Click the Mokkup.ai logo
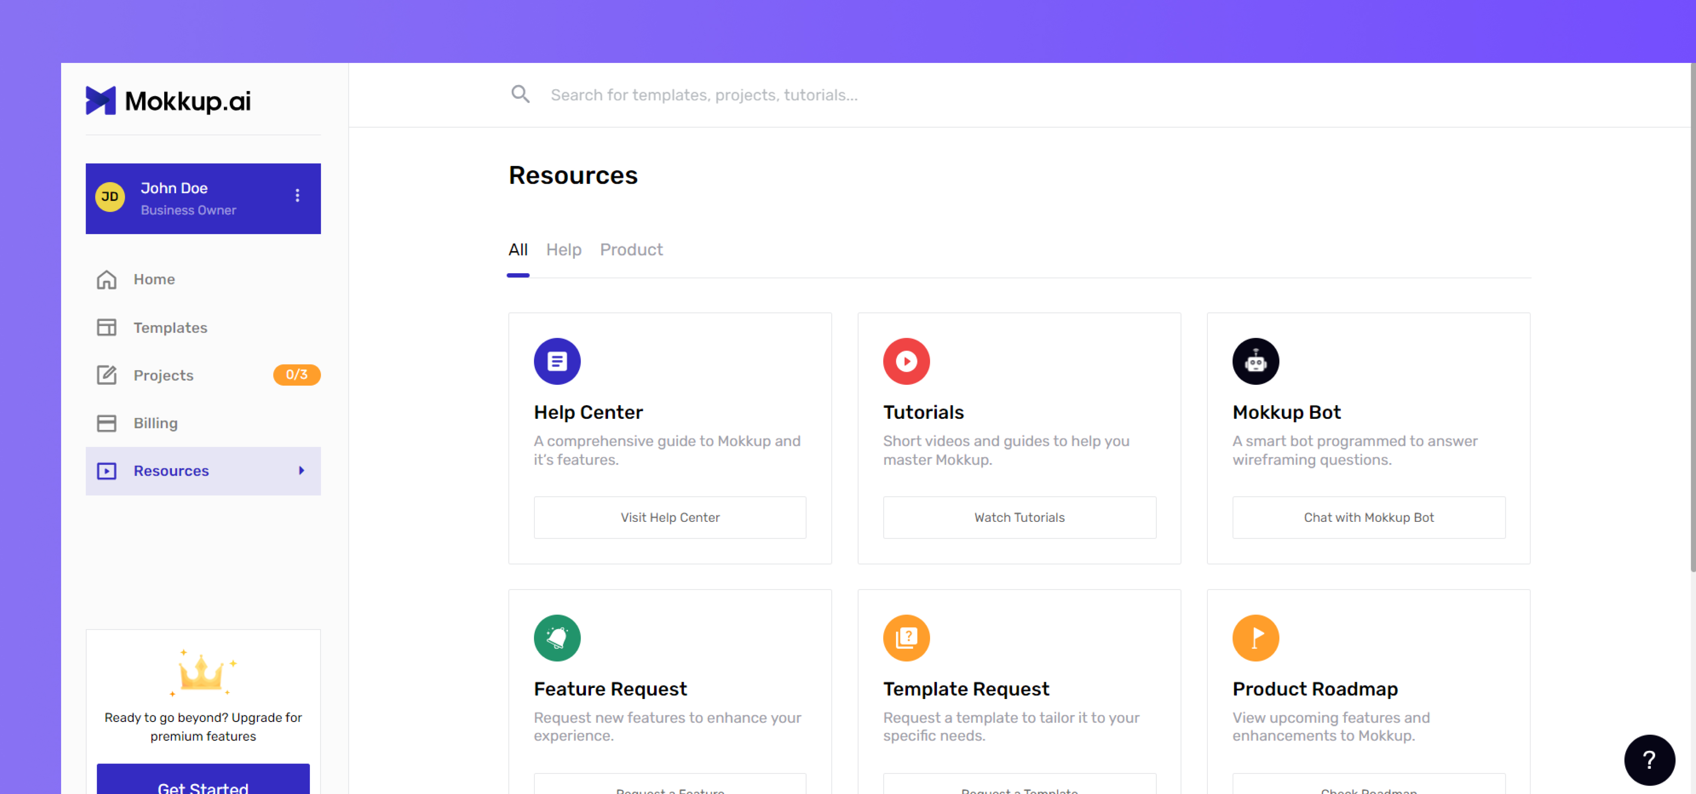This screenshot has width=1696, height=794. pyautogui.click(x=168, y=101)
